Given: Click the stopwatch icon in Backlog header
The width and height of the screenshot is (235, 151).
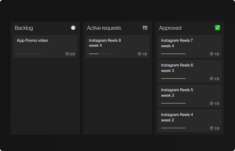Looking at the screenshot, I should coord(73,27).
